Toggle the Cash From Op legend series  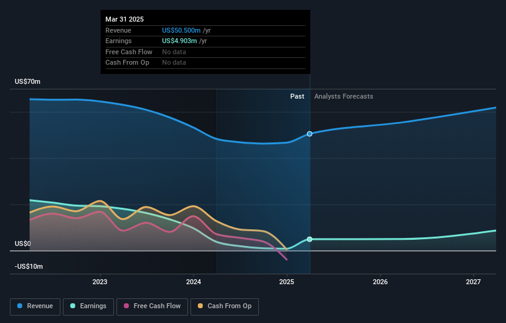(224, 306)
